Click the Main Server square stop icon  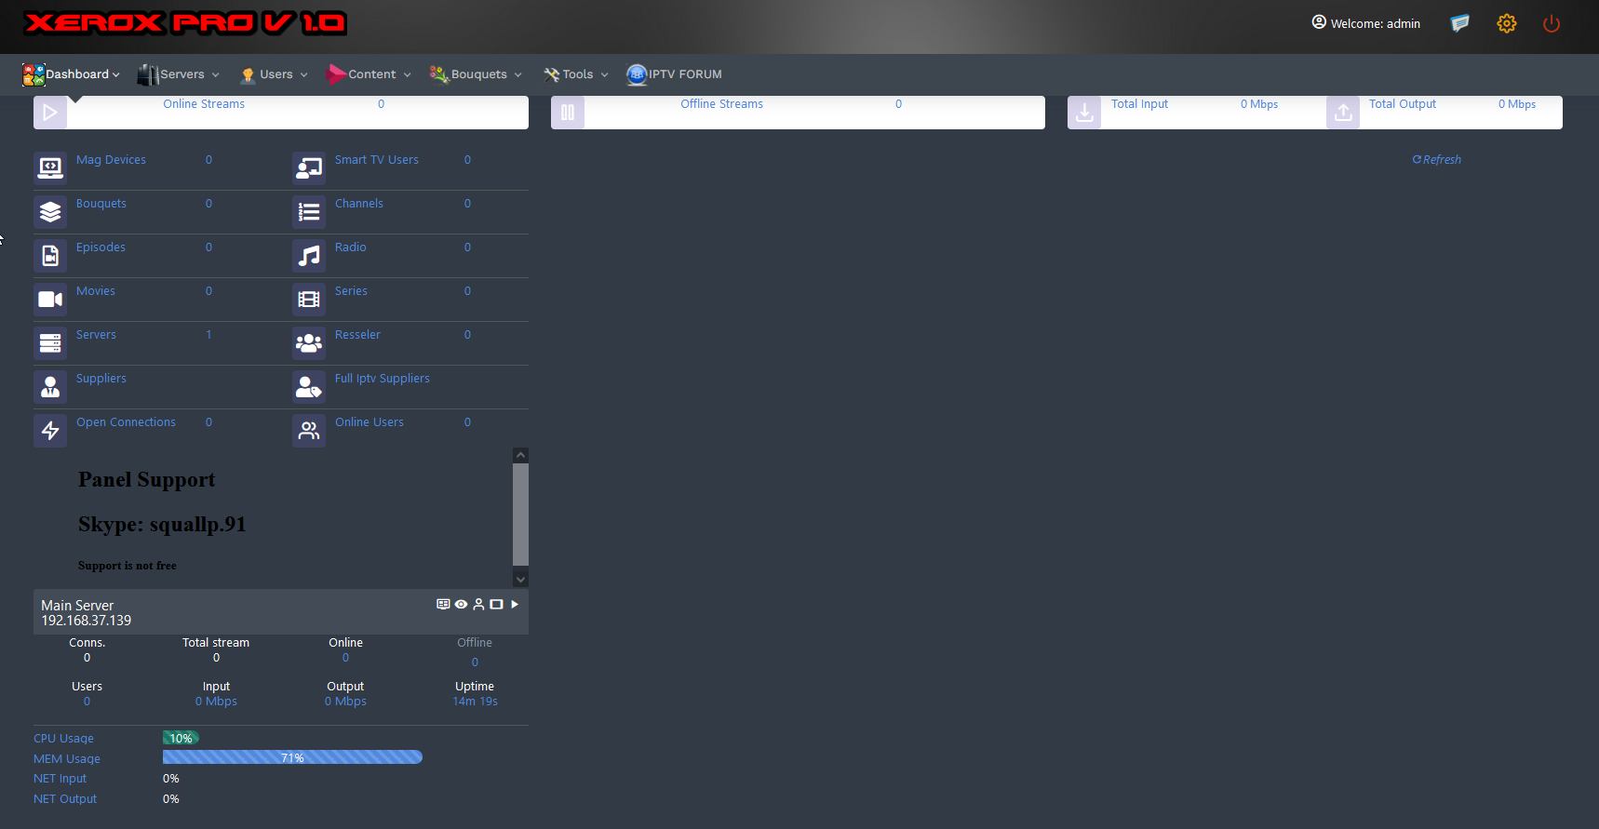point(497,605)
